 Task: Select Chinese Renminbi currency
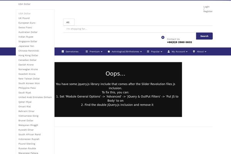28,51
